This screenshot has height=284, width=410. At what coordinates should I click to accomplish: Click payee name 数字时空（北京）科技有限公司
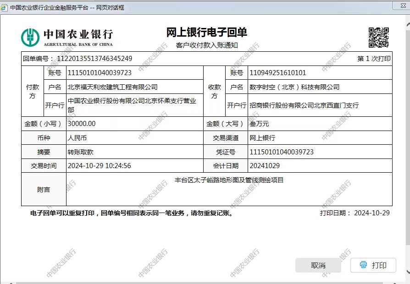[x=294, y=87]
